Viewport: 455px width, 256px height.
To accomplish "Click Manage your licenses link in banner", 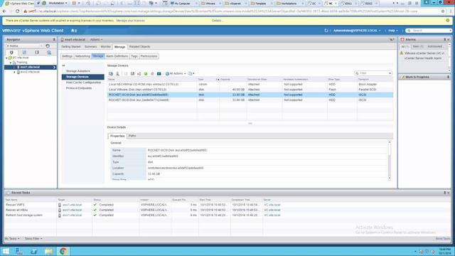I will coord(130,21).
